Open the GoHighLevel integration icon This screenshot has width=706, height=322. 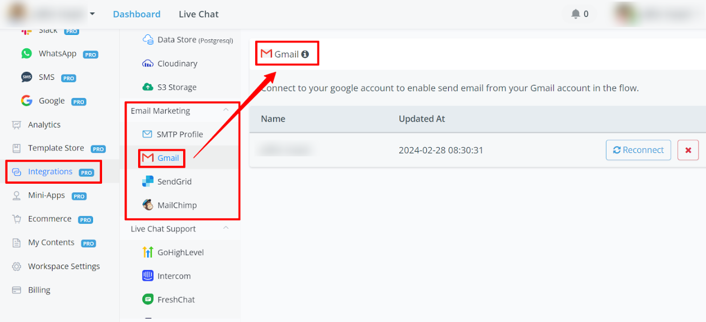[x=148, y=253]
